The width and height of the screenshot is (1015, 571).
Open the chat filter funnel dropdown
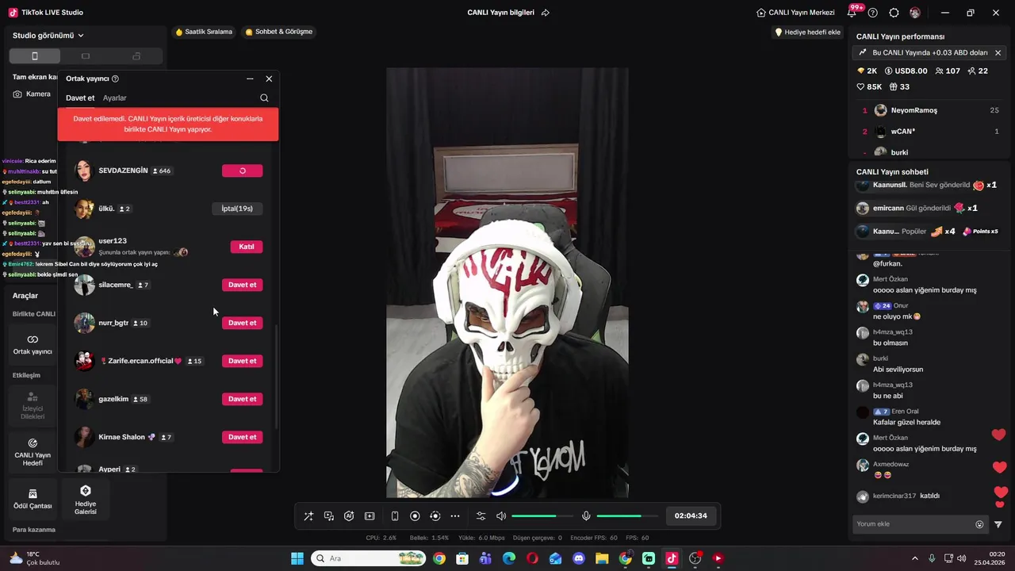pos(998,524)
